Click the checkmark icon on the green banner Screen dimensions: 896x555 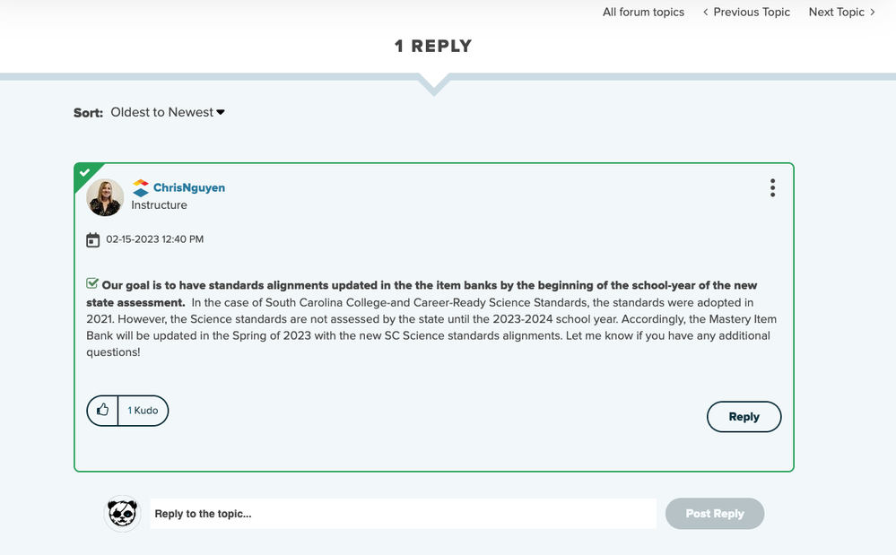(x=86, y=174)
